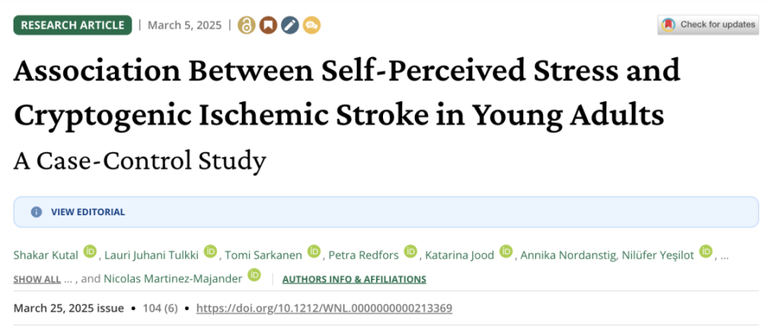Open Lauri Juhani Tulkki's ORCID icon

click(x=210, y=251)
